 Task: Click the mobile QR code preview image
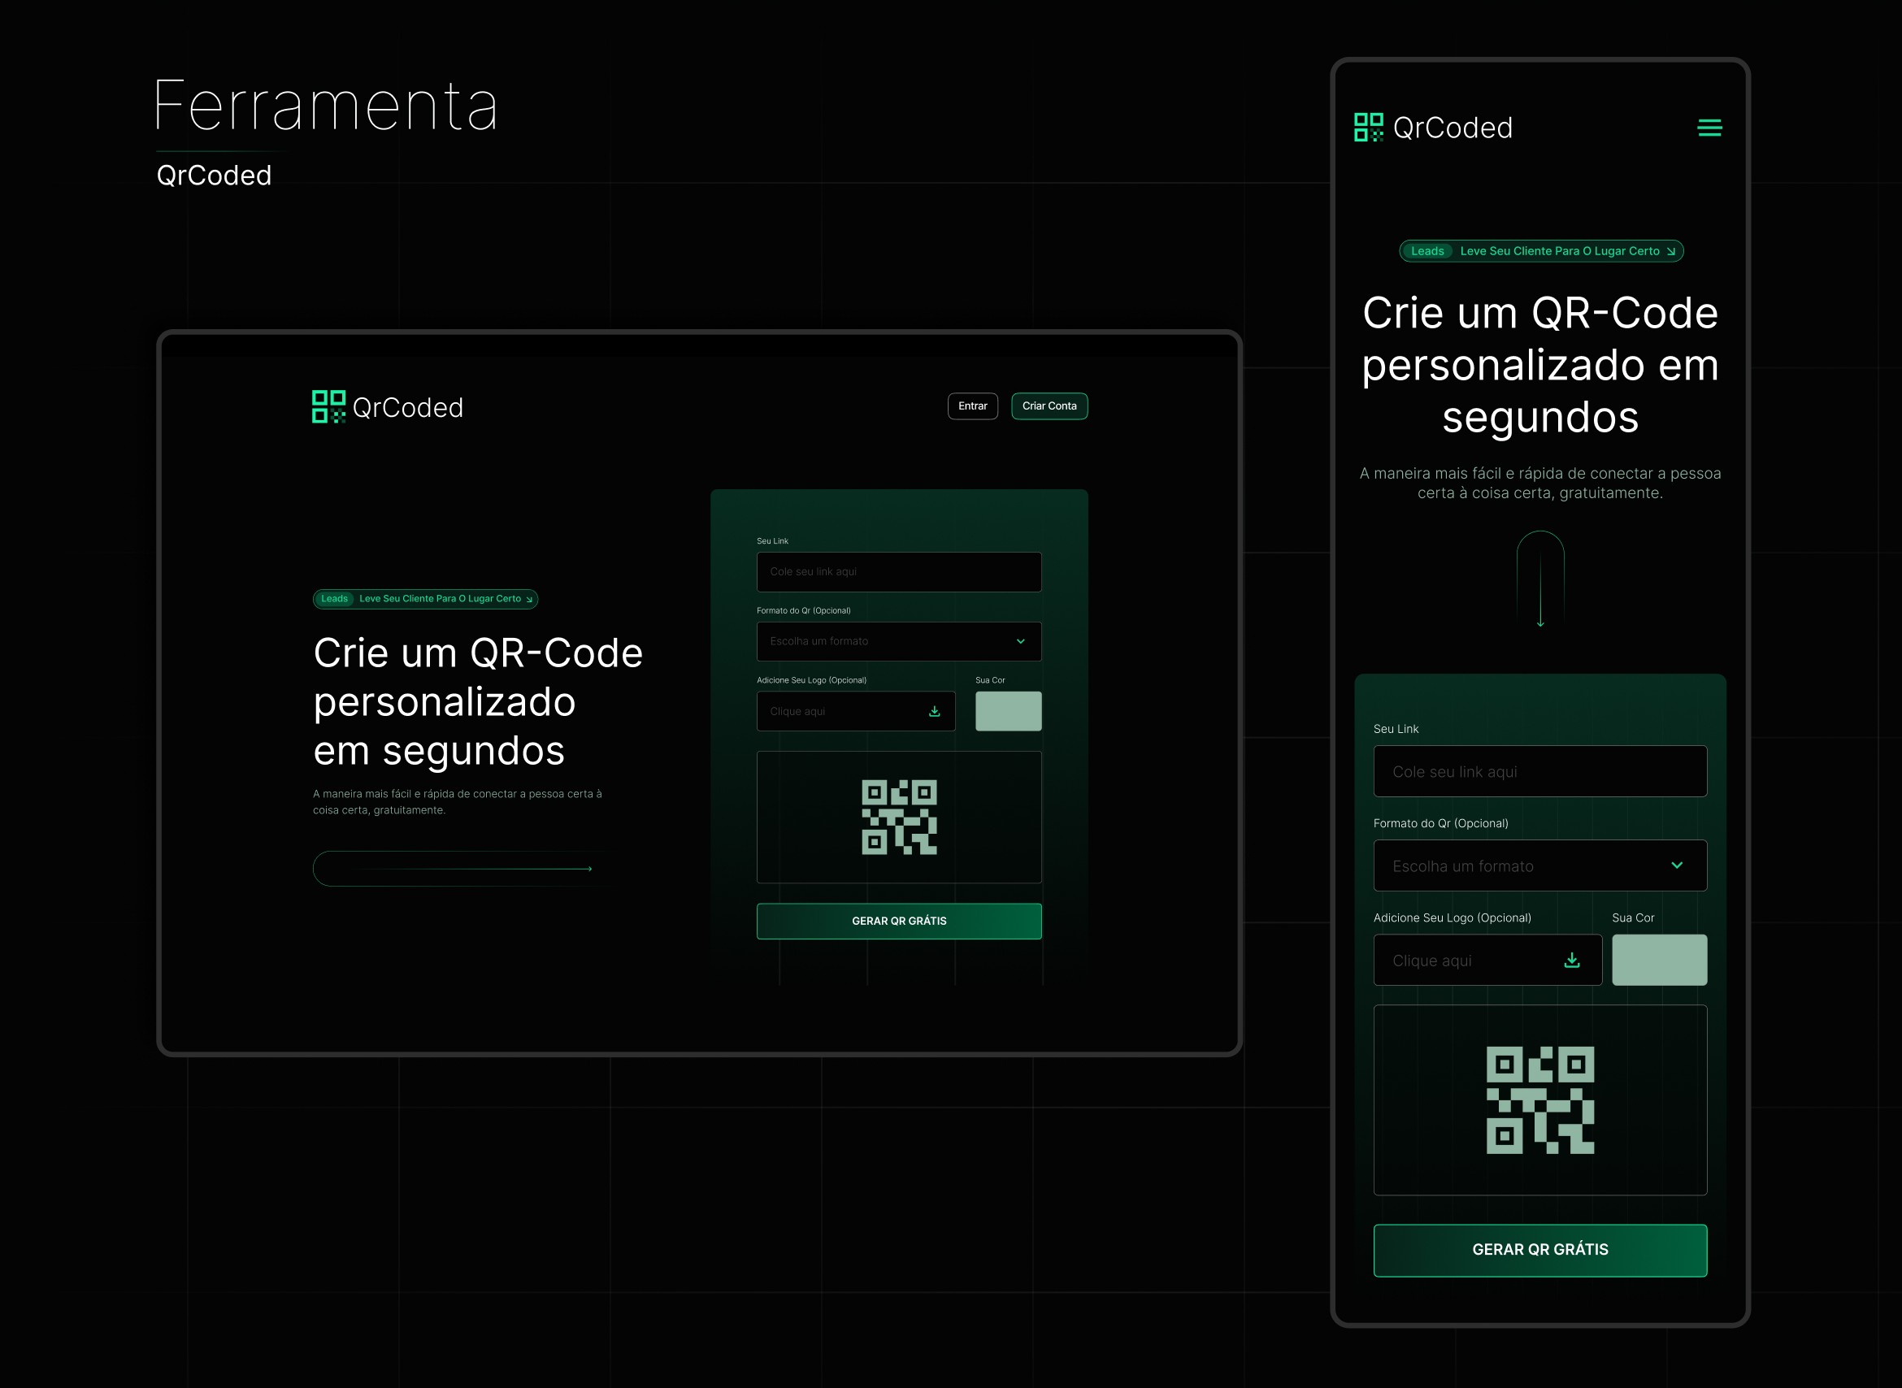1539,1100
